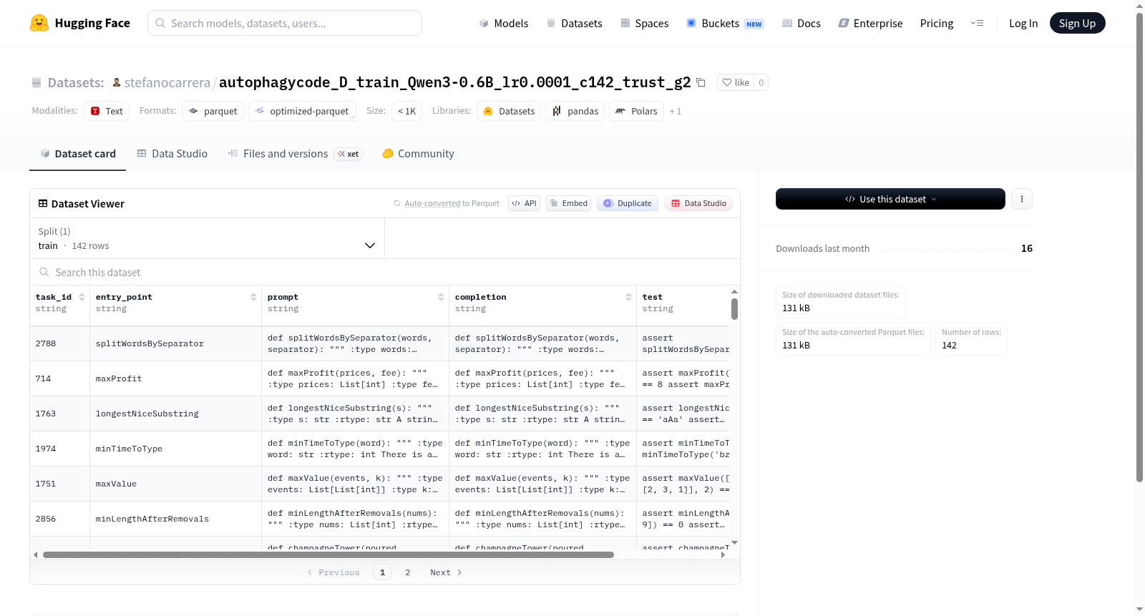Click the task_id cell 714
The image size is (1145, 616).
[x=59, y=378]
